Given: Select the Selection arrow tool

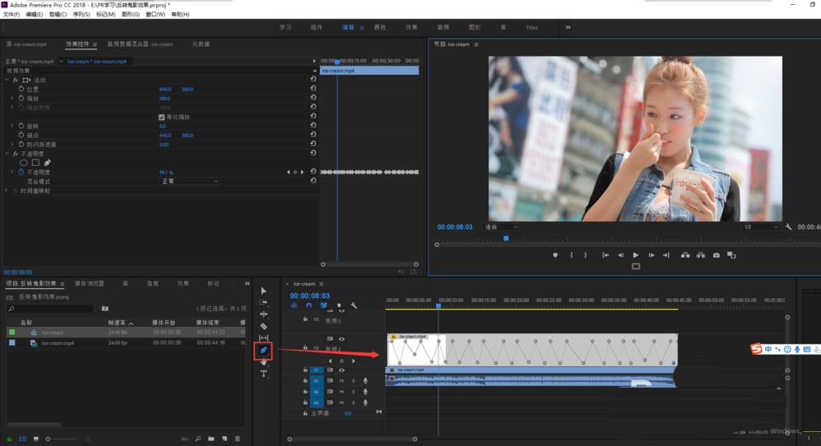Looking at the screenshot, I should (x=264, y=291).
